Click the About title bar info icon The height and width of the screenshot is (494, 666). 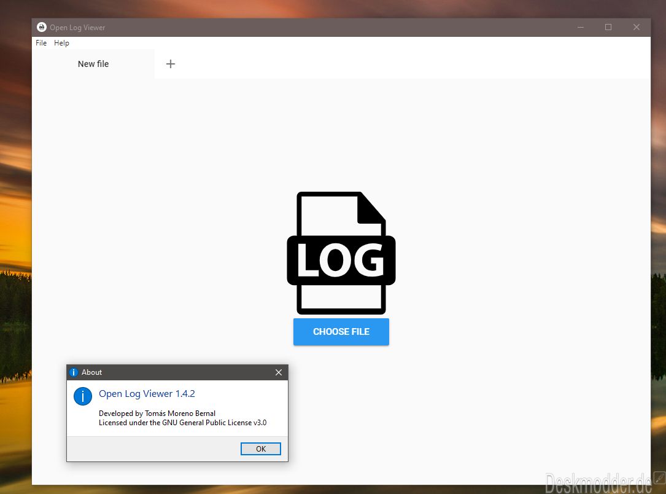point(74,372)
